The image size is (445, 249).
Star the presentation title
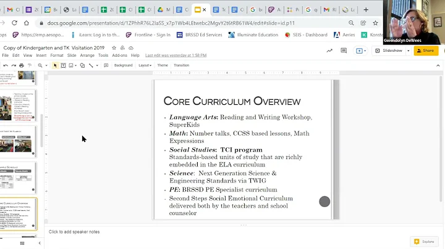[x=114, y=48]
